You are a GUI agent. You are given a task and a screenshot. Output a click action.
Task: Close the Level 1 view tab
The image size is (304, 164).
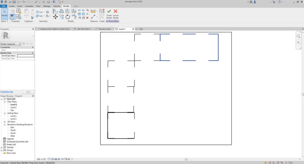point(133,29)
